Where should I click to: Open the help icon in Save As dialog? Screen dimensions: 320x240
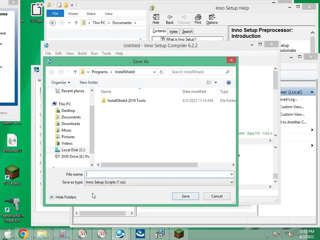pyautogui.click(x=228, y=82)
